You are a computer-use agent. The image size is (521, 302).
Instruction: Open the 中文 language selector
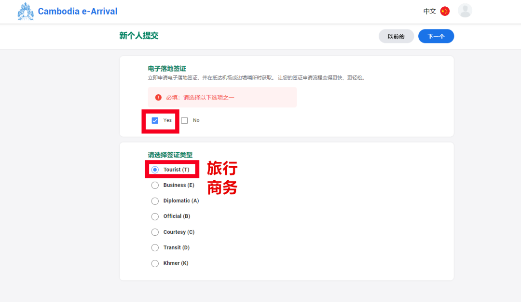pyautogui.click(x=429, y=11)
